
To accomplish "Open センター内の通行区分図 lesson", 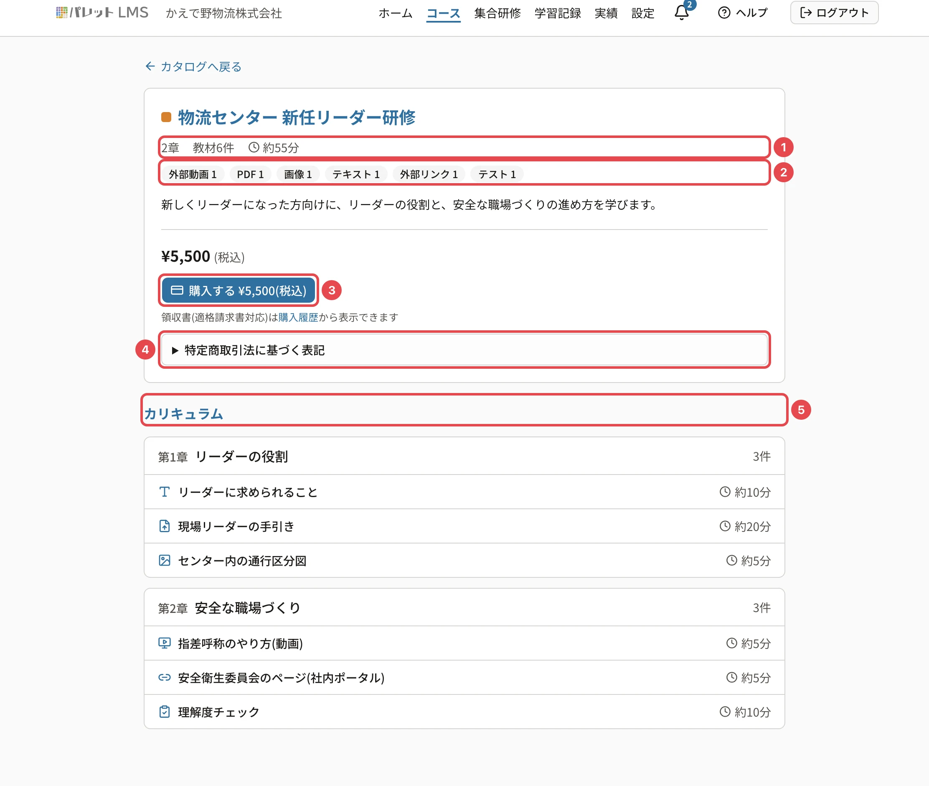I will [464, 561].
